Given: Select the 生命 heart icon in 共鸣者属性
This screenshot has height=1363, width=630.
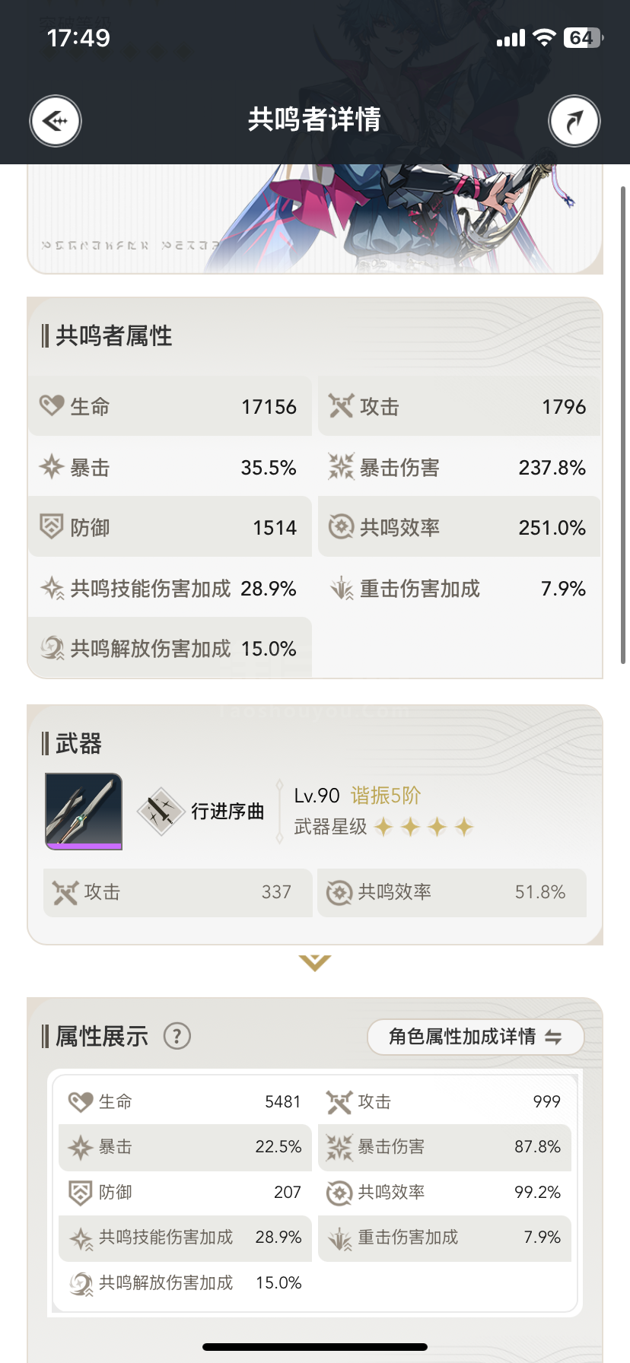Looking at the screenshot, I should [52, 405].
